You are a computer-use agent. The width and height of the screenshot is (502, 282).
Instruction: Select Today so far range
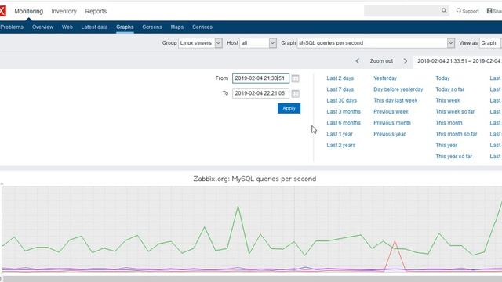point(449,89)
